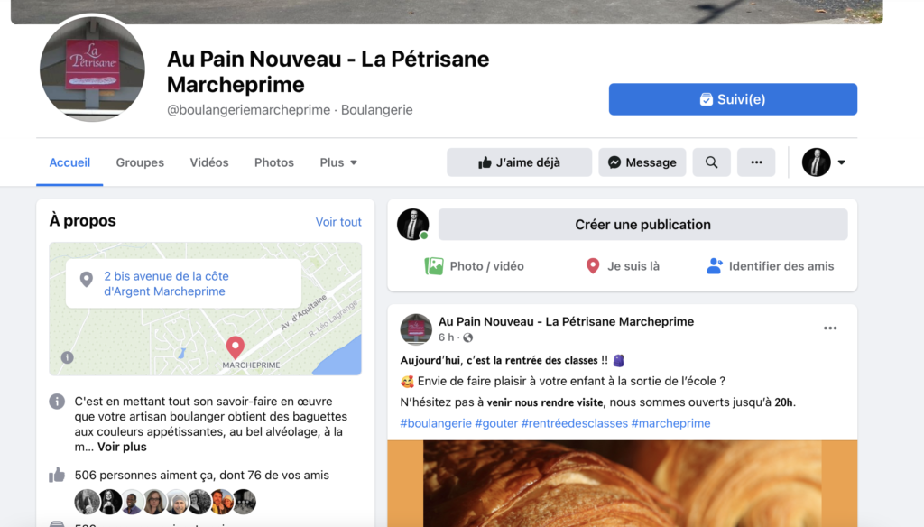Image resolution: width=924 pixels, height=527 pixels.
Task: Click the Je suis là location pin
Action: [x=593, y=266]
